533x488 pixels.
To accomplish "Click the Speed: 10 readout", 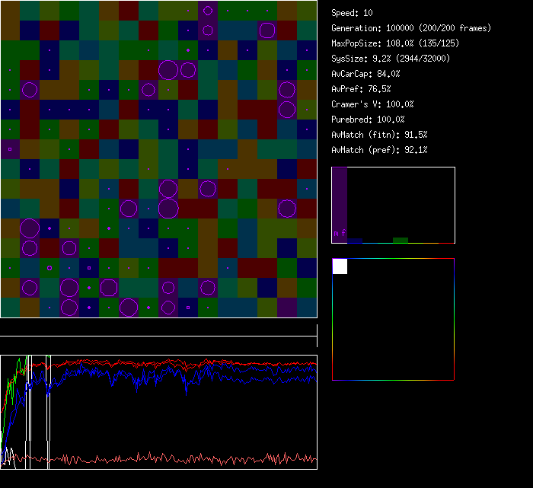I will pyautogui.click(x=352, y=13).
